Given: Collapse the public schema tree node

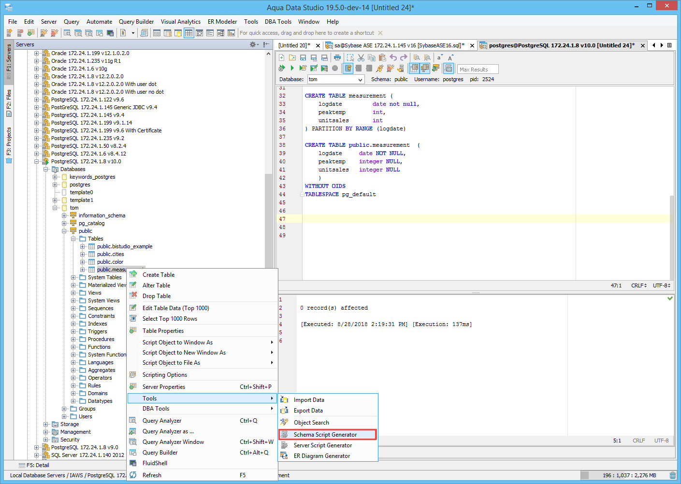Looking at the screenshot, I should [x=64, y=231].
